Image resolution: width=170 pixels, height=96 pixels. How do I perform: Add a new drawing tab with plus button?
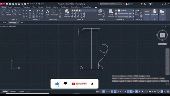point(22,23)
